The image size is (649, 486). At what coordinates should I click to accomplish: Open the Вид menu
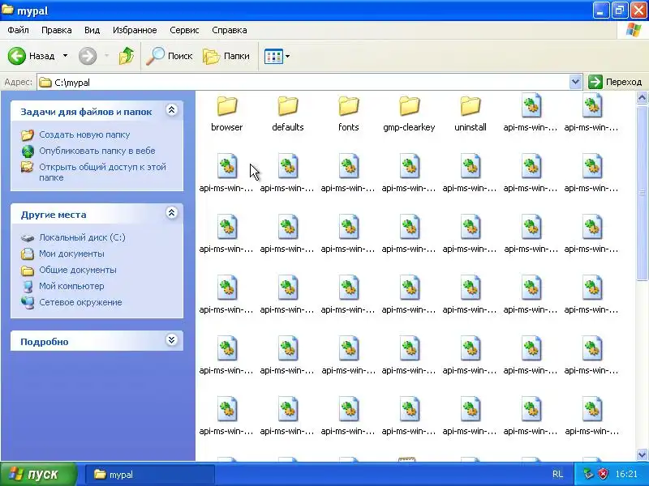pos(92,30)
